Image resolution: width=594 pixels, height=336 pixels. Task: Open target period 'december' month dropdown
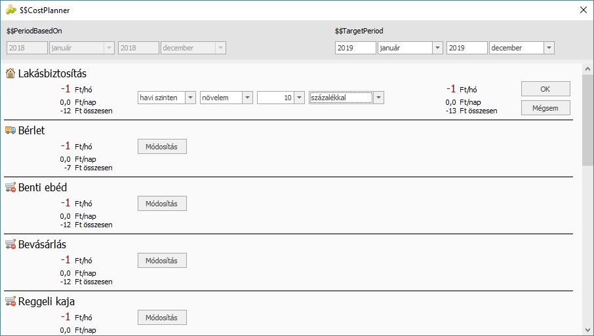pos(549,48)
